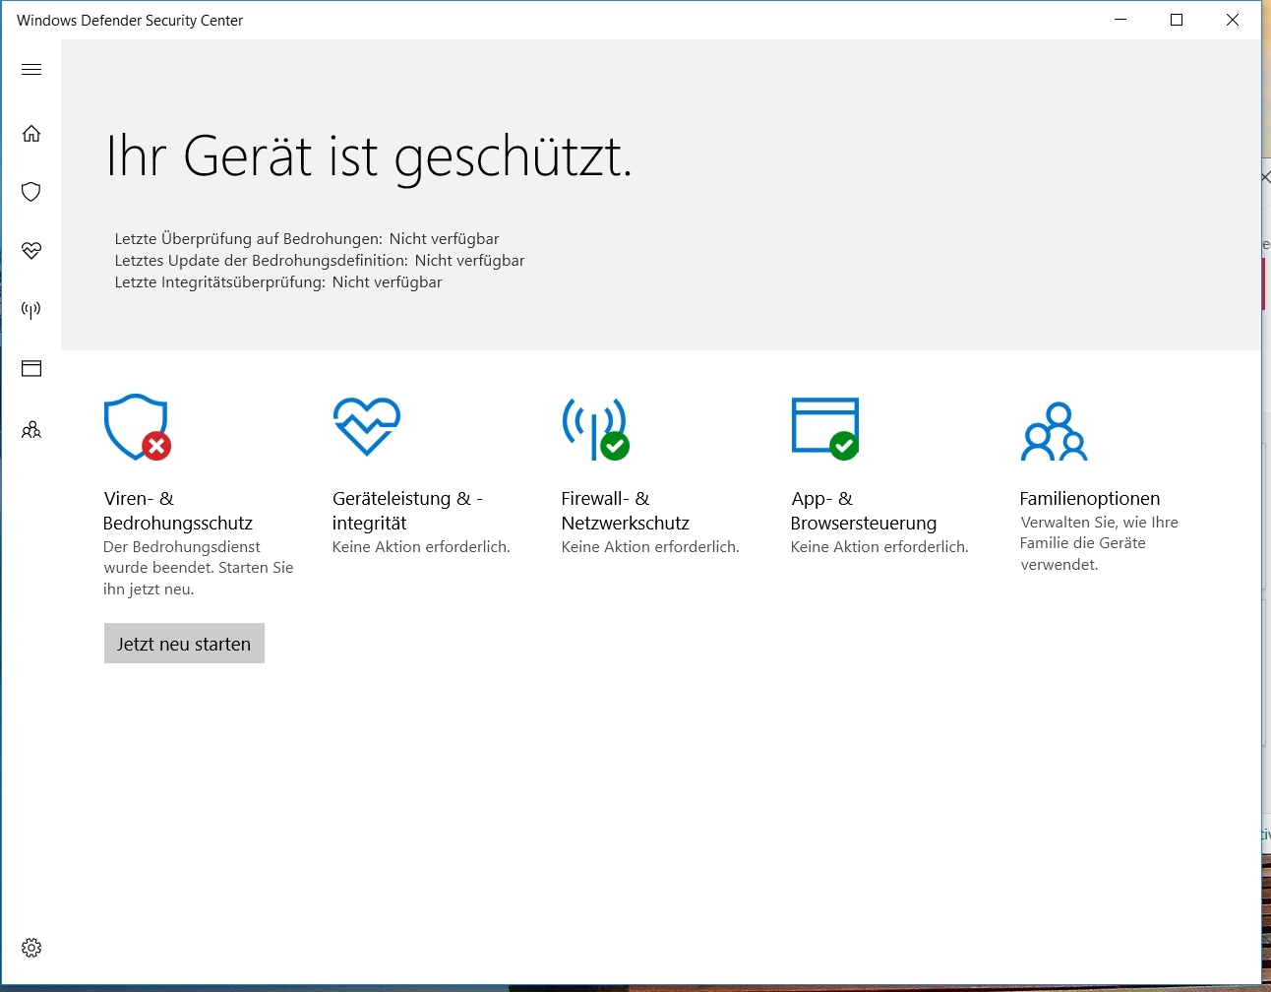
Task: Open the "Firewall- & Netzwerkschutz" heading
Action: (626, 511)
